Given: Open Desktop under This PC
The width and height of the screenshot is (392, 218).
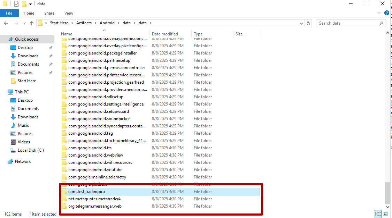Looking at the screenshot, I should pyautogui.click(x=25, y=100).
